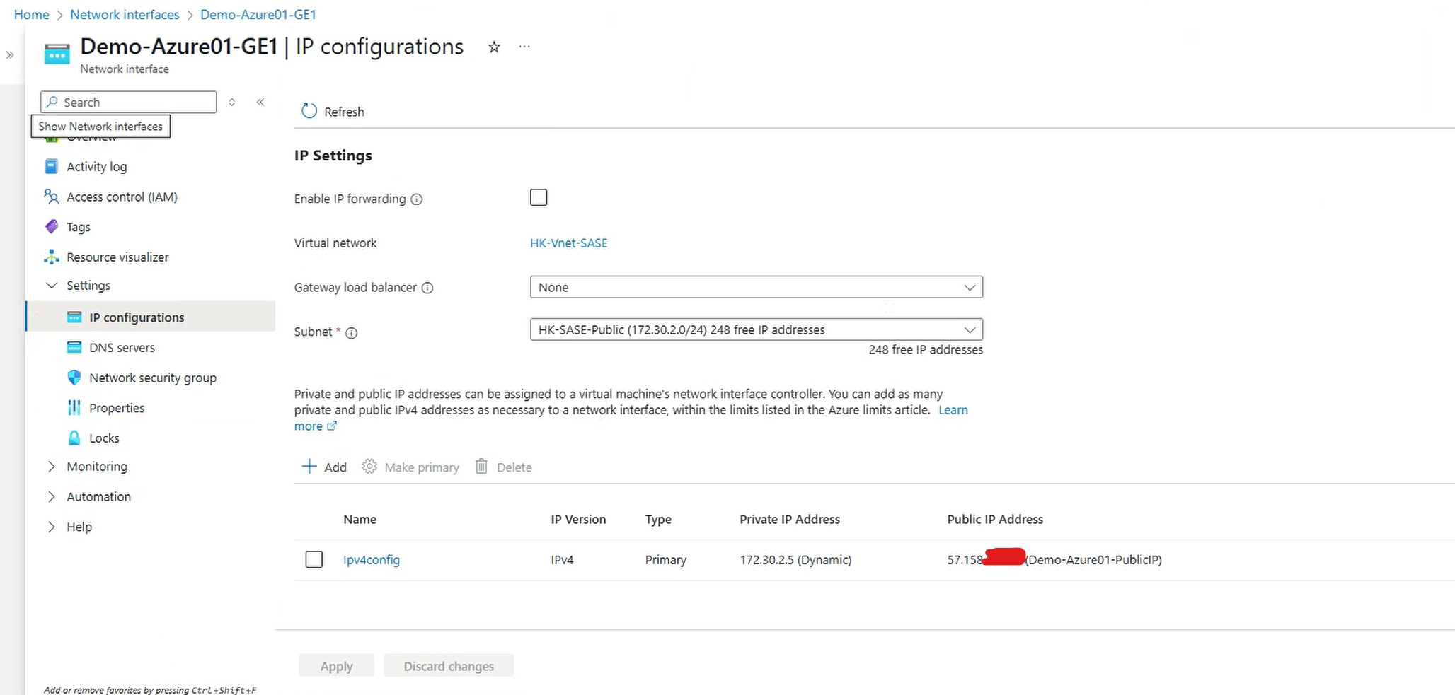Image resolution: width=1455 pixels, height=695 pixels.
Task: Click the info icon next to Subnet
Action: point(351,333)
